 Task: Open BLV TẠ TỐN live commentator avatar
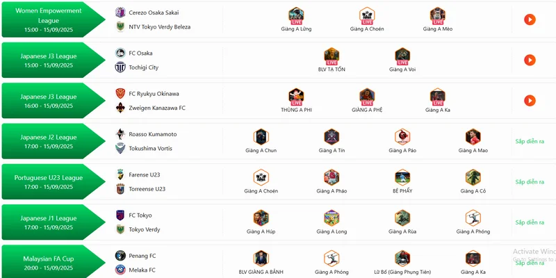332,56
